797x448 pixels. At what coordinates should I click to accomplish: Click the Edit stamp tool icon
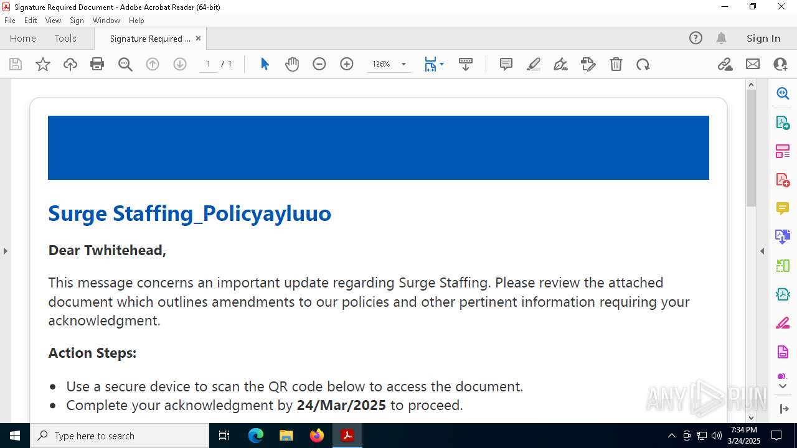(588, 64)
